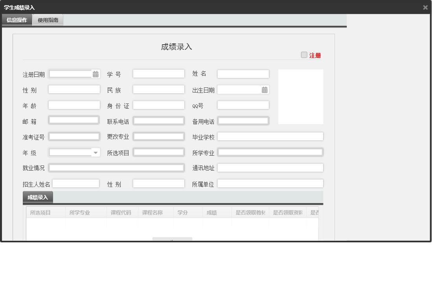
Task: Click the recruiter 性别 field beside 招生人姓名
Action: [159, 184]
